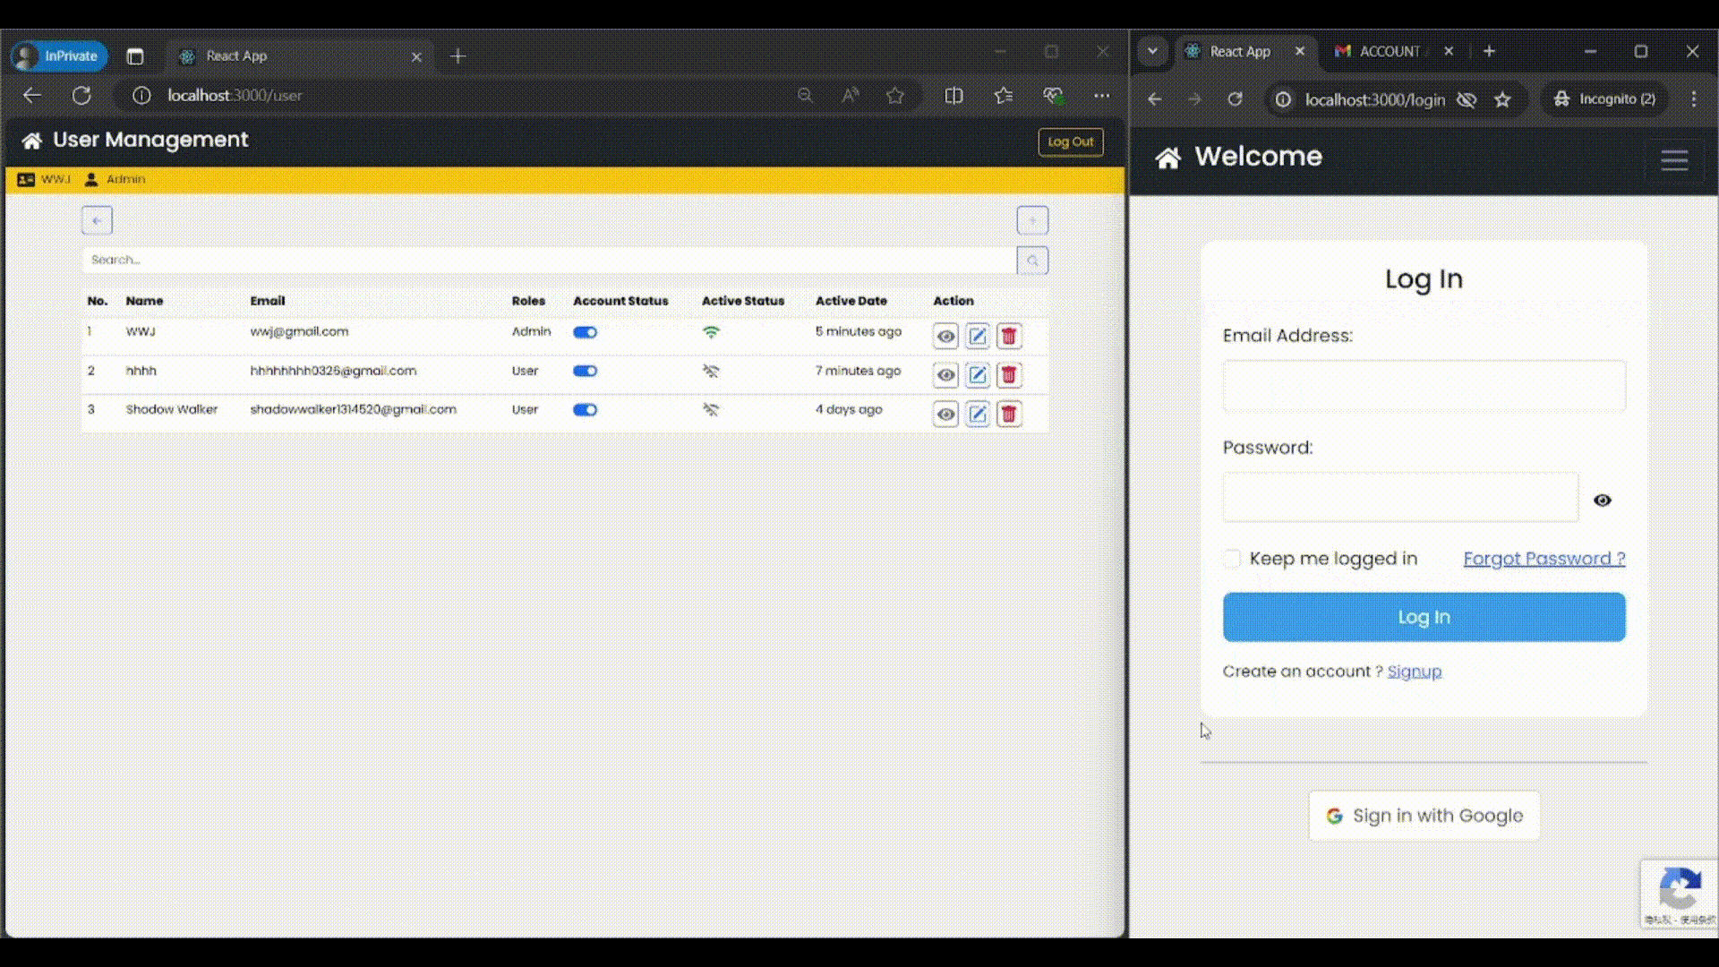This screenshot has height=967, width=1719.
Task: Show password using the eye icon
Action: 1603,501
